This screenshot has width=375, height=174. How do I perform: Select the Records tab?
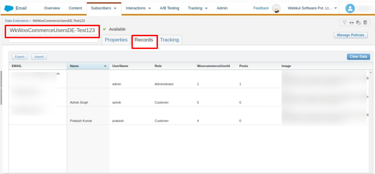tap(144, 40)
